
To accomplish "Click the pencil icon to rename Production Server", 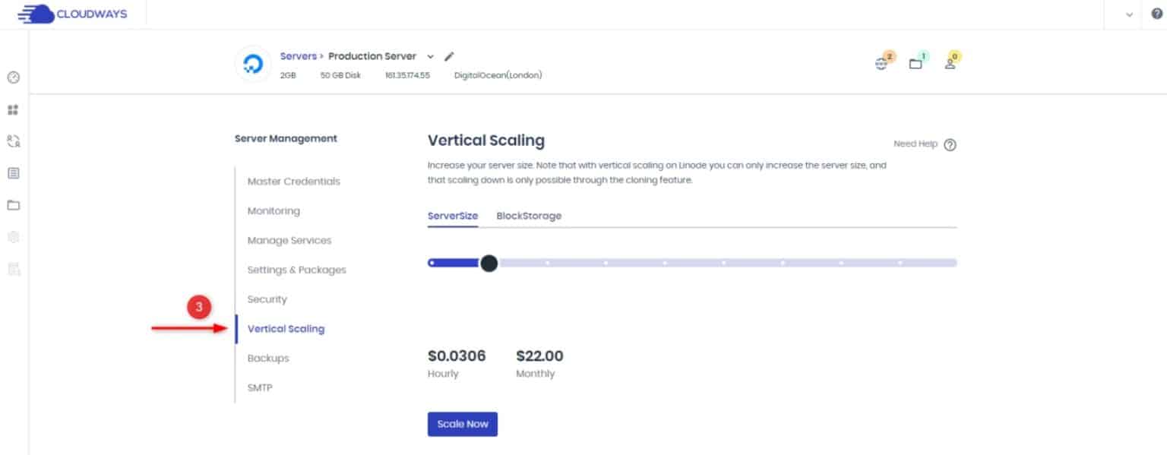I will coord(449,56).
